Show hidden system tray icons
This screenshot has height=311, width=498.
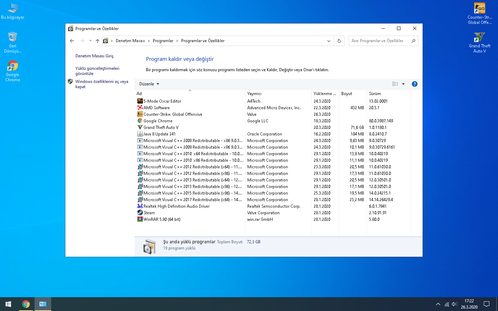pyautogui.click(x=438, y=304)
